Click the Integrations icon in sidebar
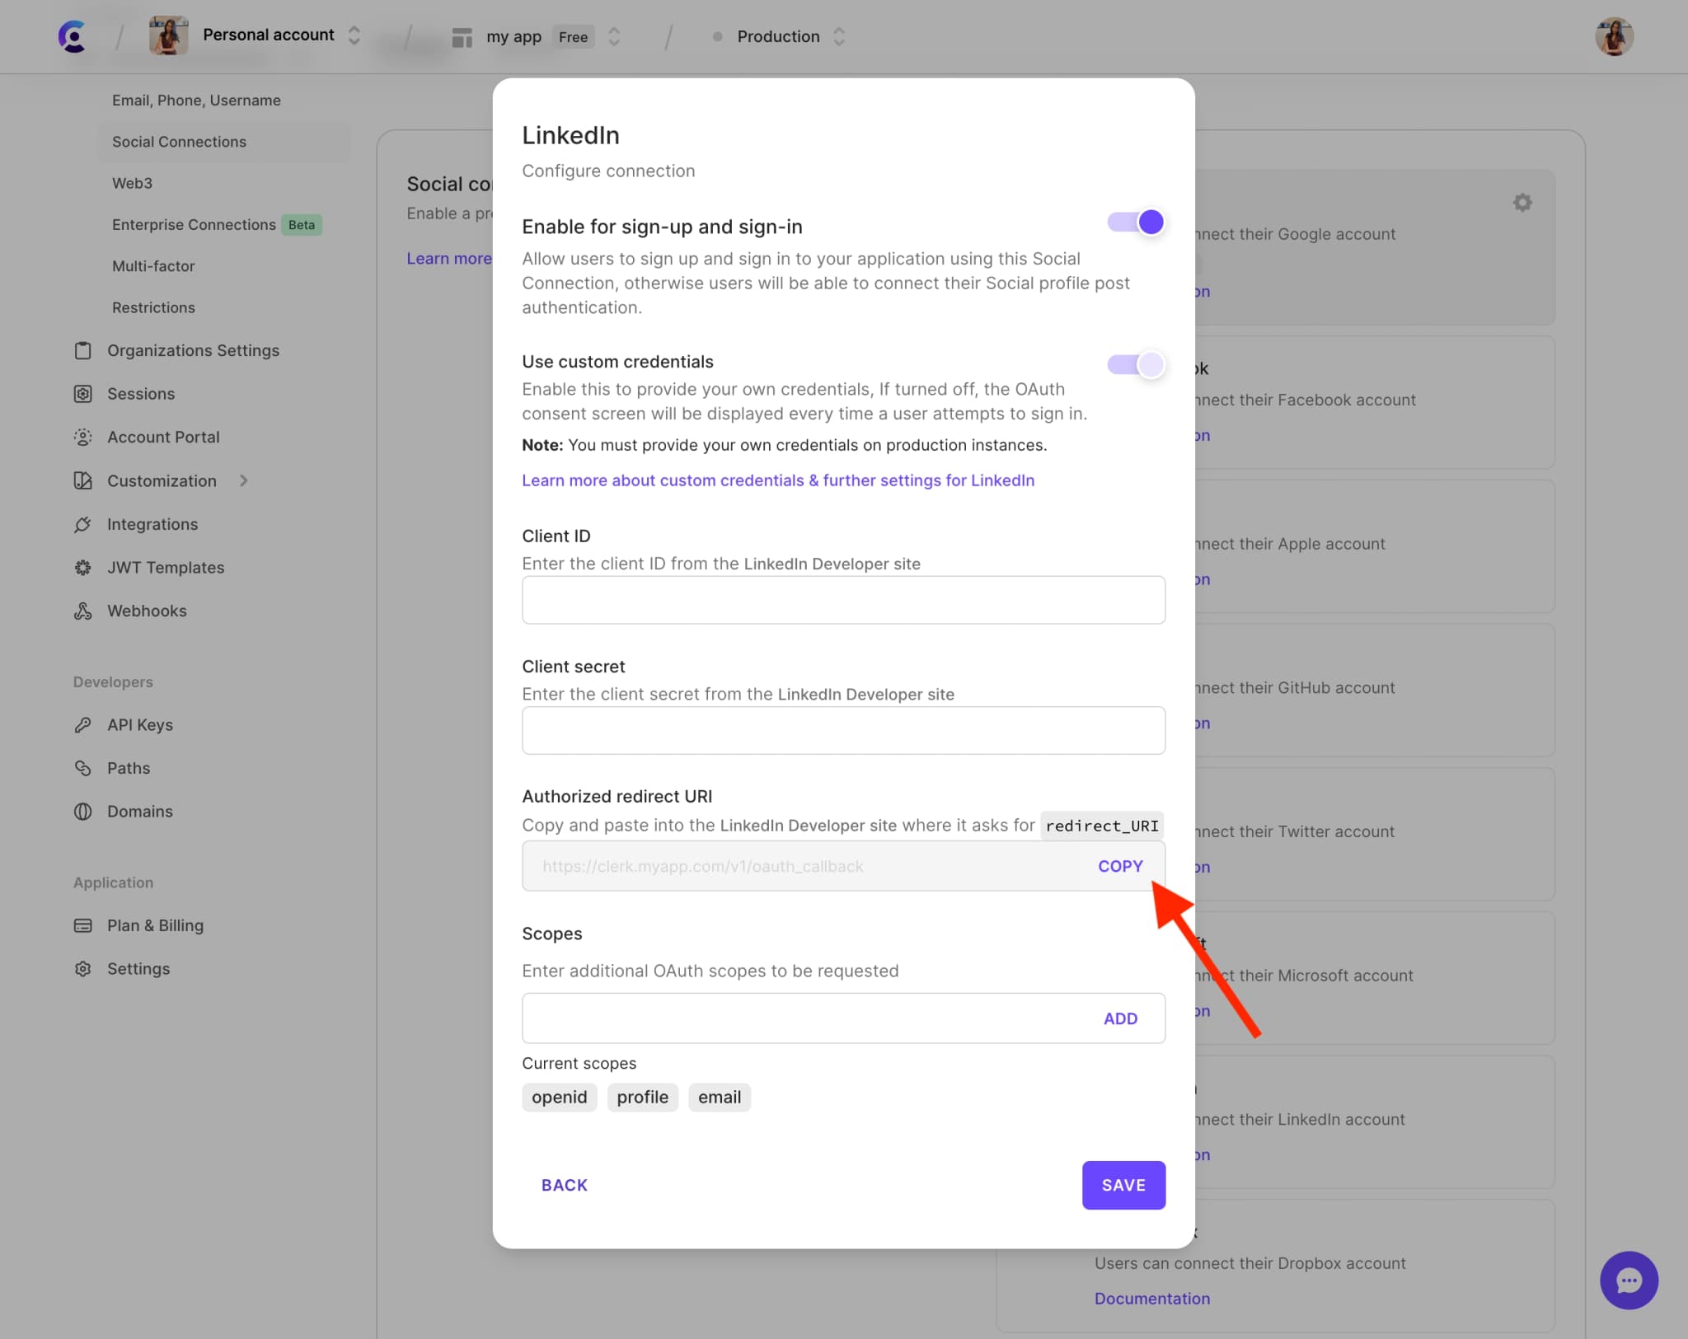 (85, 524)
